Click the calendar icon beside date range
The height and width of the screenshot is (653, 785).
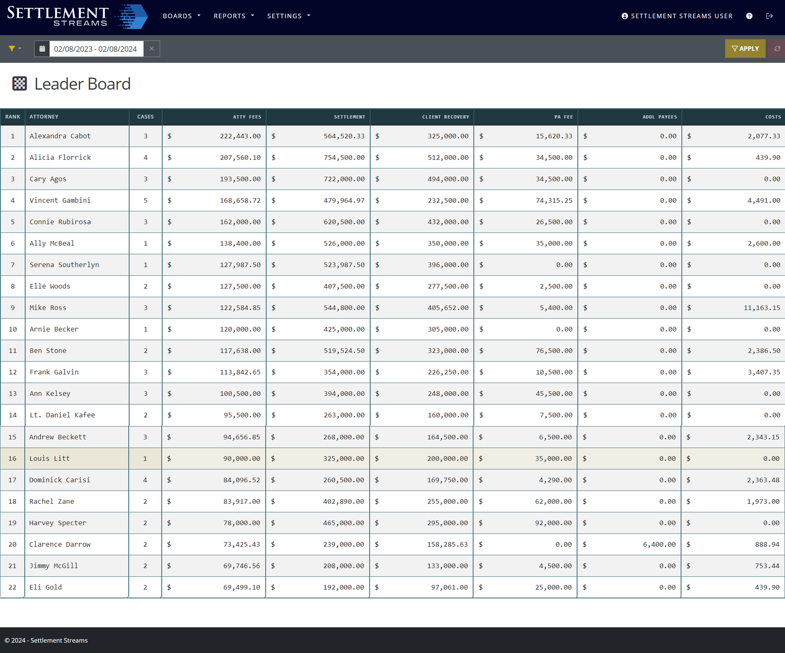(42, 49)
